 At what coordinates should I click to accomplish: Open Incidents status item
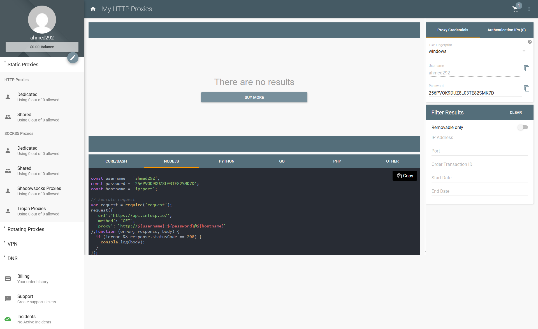[42, 319]
